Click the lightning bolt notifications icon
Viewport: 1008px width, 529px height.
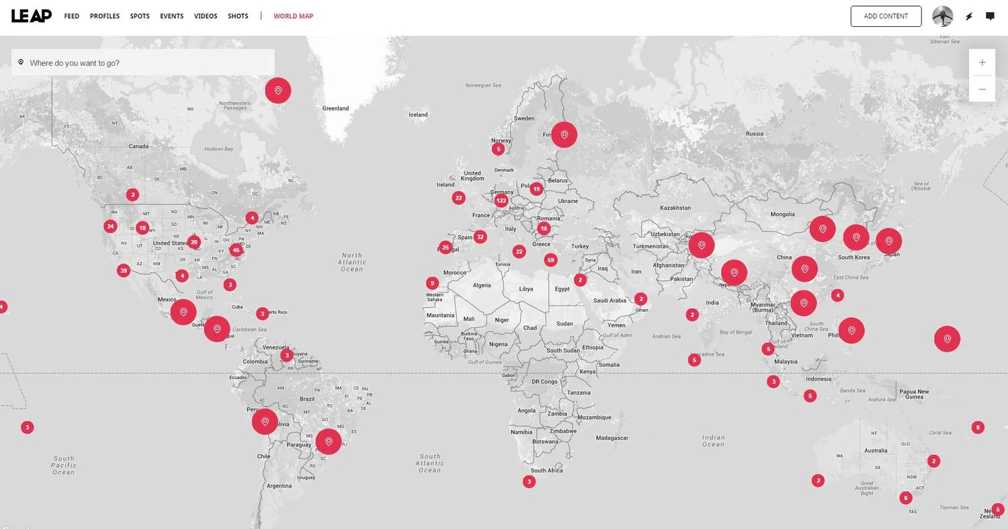pyautogui.click(x=968, y=16)
